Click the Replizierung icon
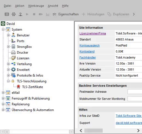The height and width of the screenshot is (134, 142). point(8,104)
